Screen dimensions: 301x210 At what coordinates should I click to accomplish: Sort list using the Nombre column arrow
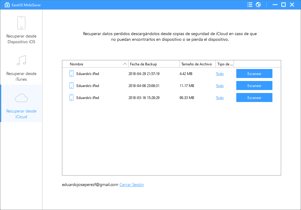click(125, 64)
